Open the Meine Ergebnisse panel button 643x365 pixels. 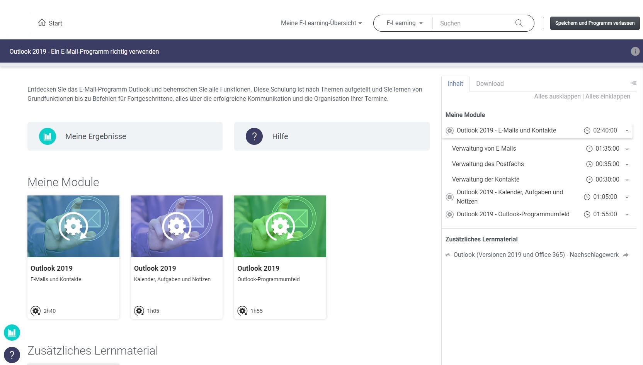pyautogui.click(x=125, y=136)
